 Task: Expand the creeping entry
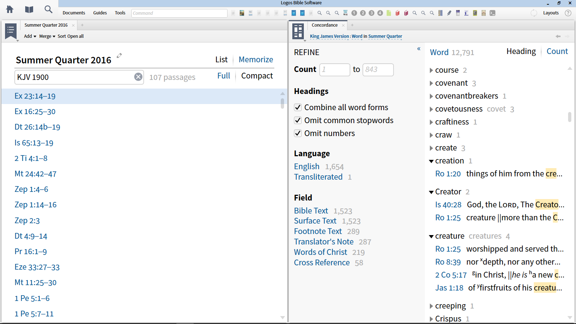(431, 306)
